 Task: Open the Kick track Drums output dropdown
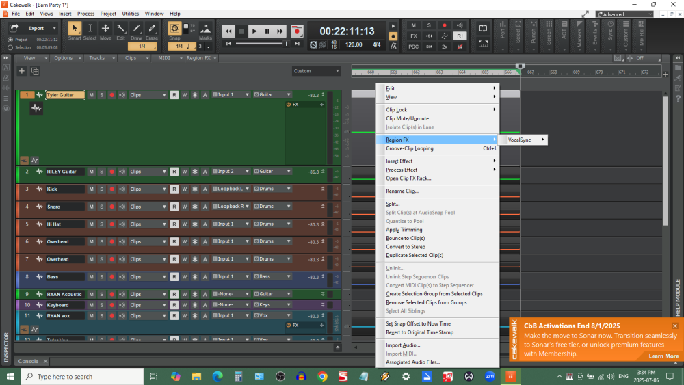pyautogui.click(x=272, y=189)
